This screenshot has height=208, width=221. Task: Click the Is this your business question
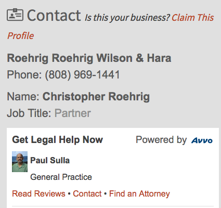coord(127,18)
